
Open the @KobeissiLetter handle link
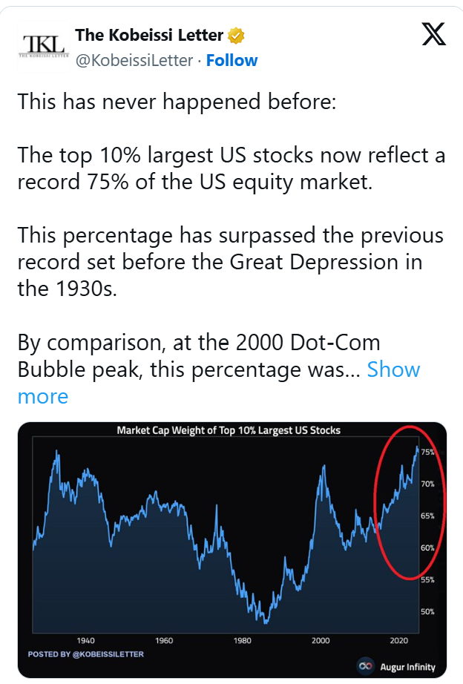tap(134, 60)
